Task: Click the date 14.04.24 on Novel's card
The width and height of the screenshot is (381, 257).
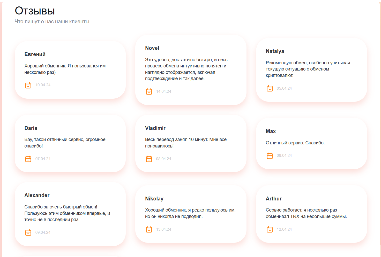Action: click(x=163, y=91)
